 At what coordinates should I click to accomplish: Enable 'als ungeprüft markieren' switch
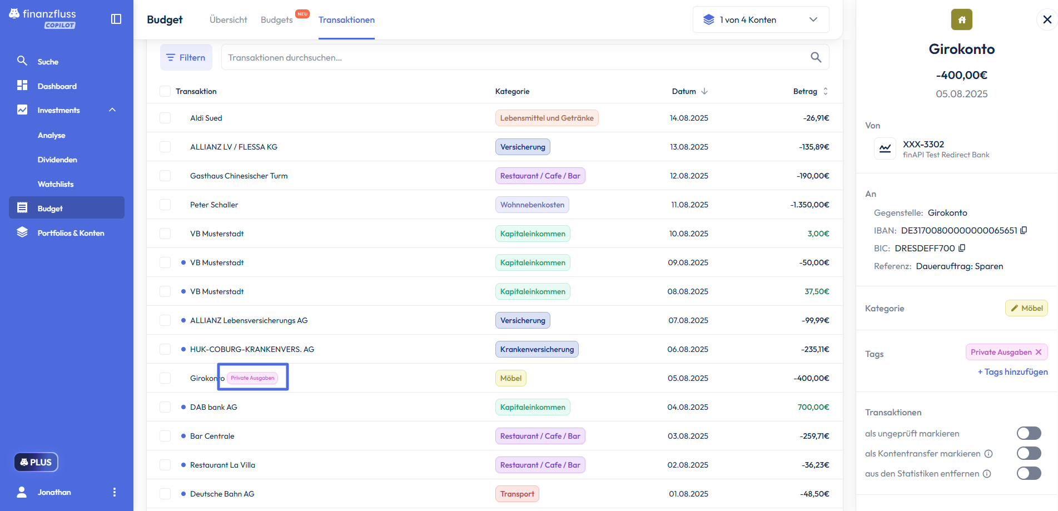pos(1029,433)
